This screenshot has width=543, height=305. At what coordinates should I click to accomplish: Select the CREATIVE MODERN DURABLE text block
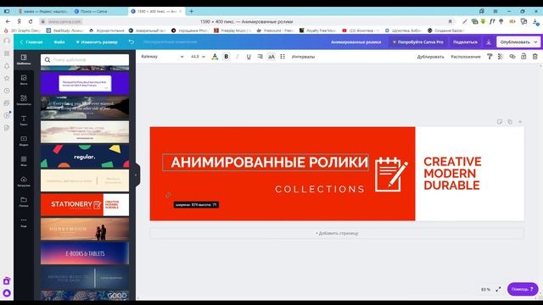pyautogui.click(x=452, y=174)
